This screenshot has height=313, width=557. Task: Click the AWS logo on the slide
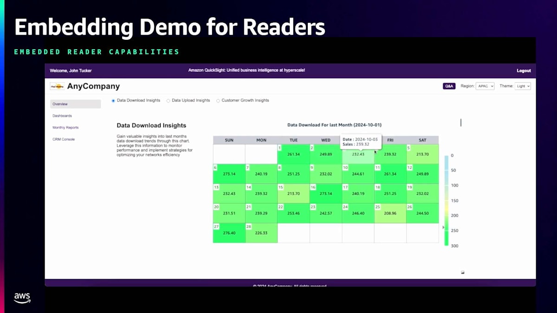point(22,298)
